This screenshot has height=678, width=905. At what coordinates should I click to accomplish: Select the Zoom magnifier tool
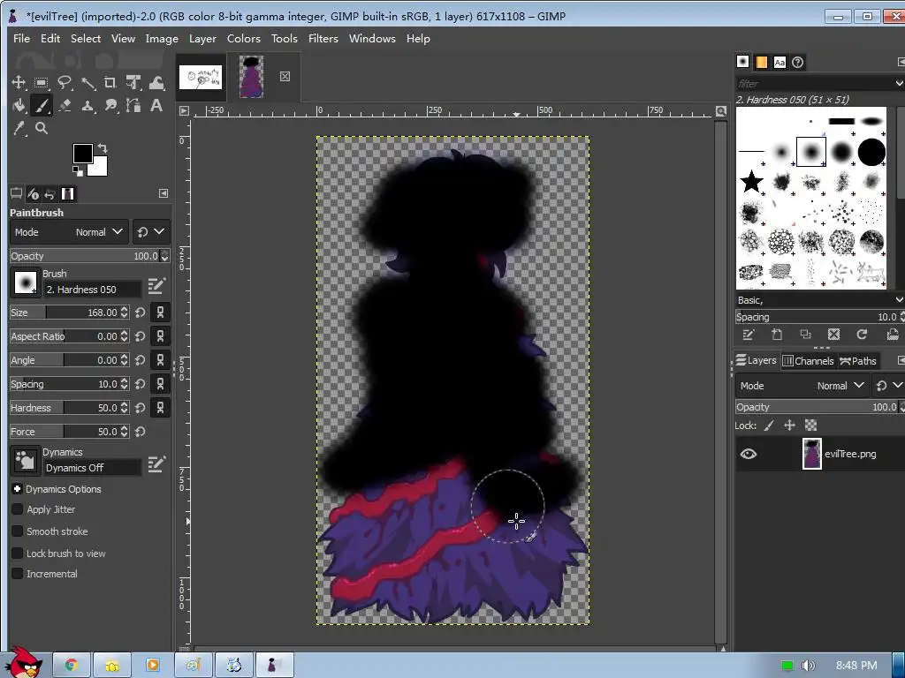42,129
